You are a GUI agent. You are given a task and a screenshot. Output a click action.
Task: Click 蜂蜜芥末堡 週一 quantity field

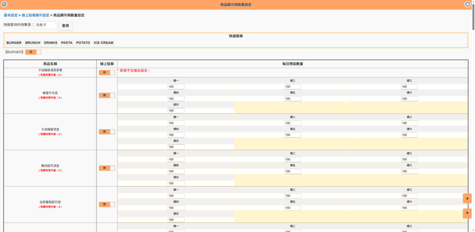point(176,87)
